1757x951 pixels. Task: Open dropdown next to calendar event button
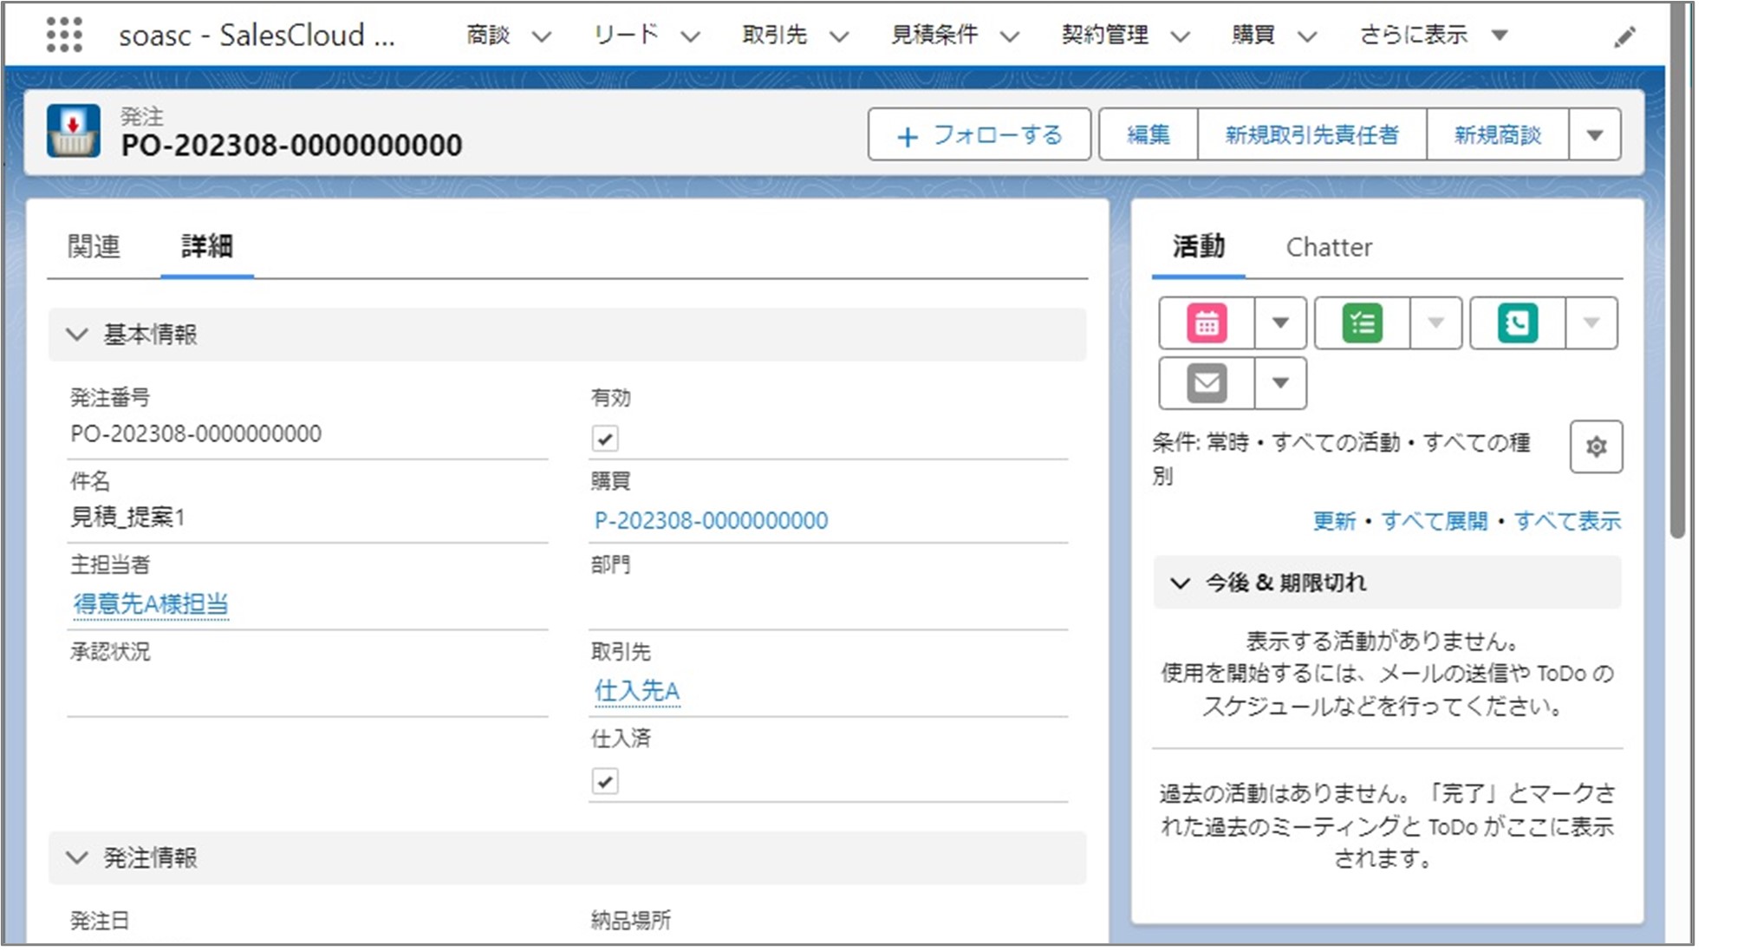[1280, 323]
